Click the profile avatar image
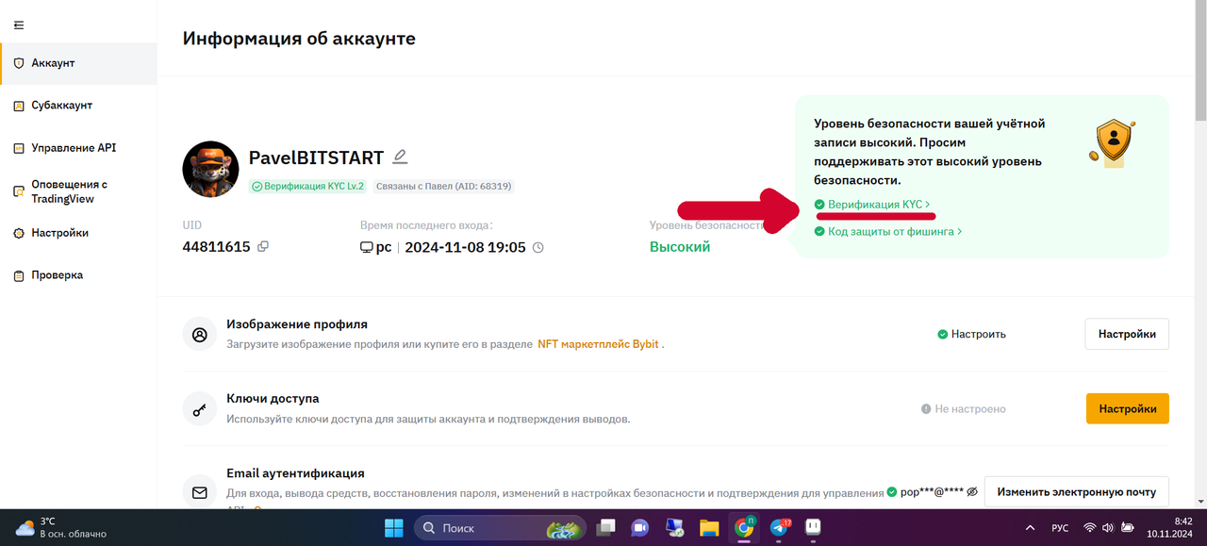1207x546 pixels. click(x=210, y=170)
